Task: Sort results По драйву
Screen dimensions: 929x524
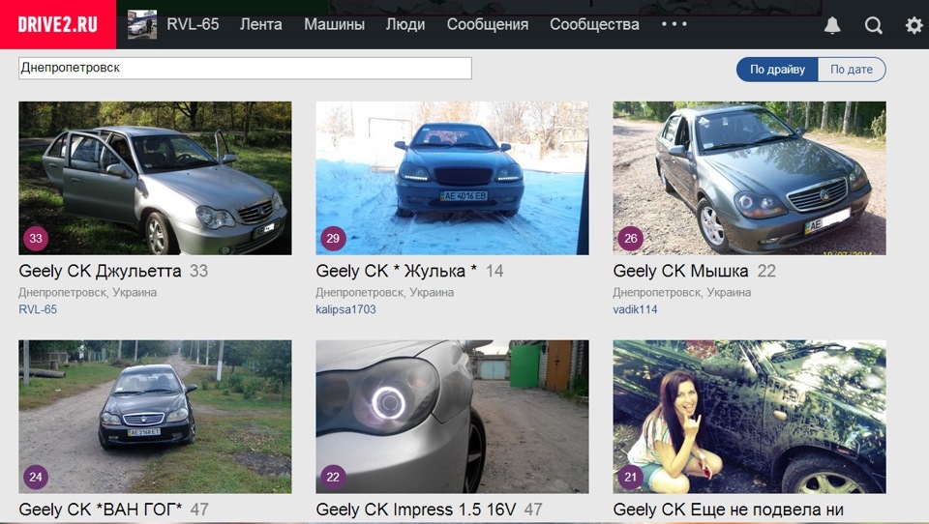Action: [777, 70]
